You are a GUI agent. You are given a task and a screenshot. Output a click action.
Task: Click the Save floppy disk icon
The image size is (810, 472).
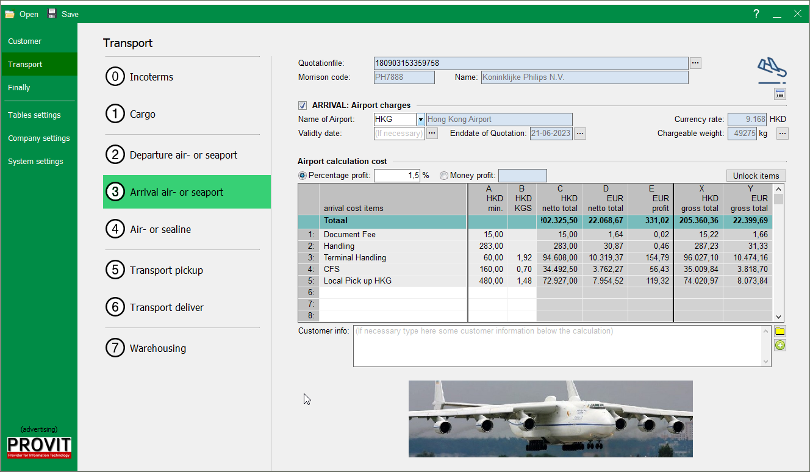pyautogui.click(x=52, y=13)
